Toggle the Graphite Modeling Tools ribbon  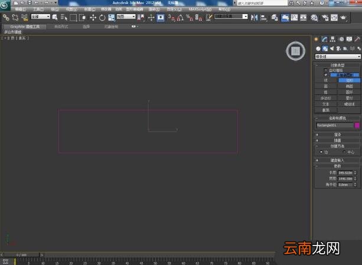click(x=285, y=18)
